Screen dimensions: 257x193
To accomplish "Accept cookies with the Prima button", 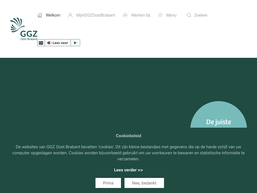I will (x=108, y=183).
